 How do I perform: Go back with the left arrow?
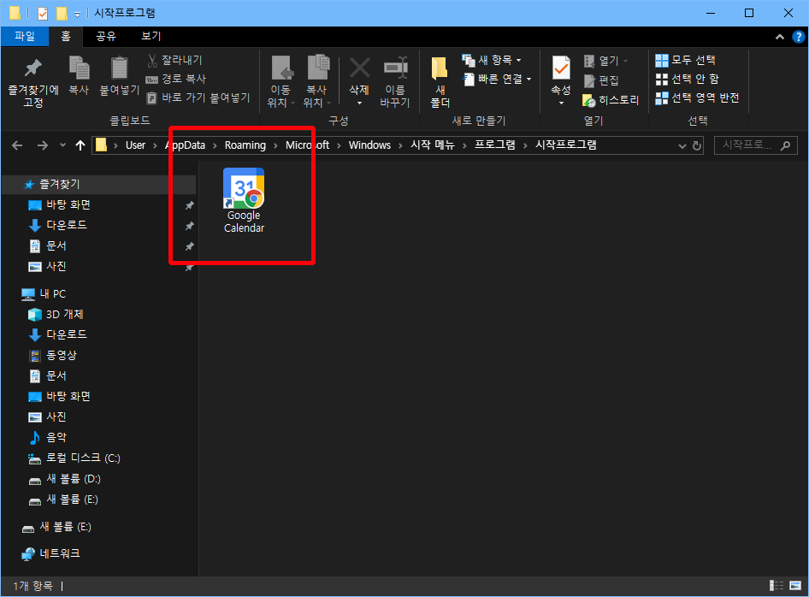[x=17, y=145]
